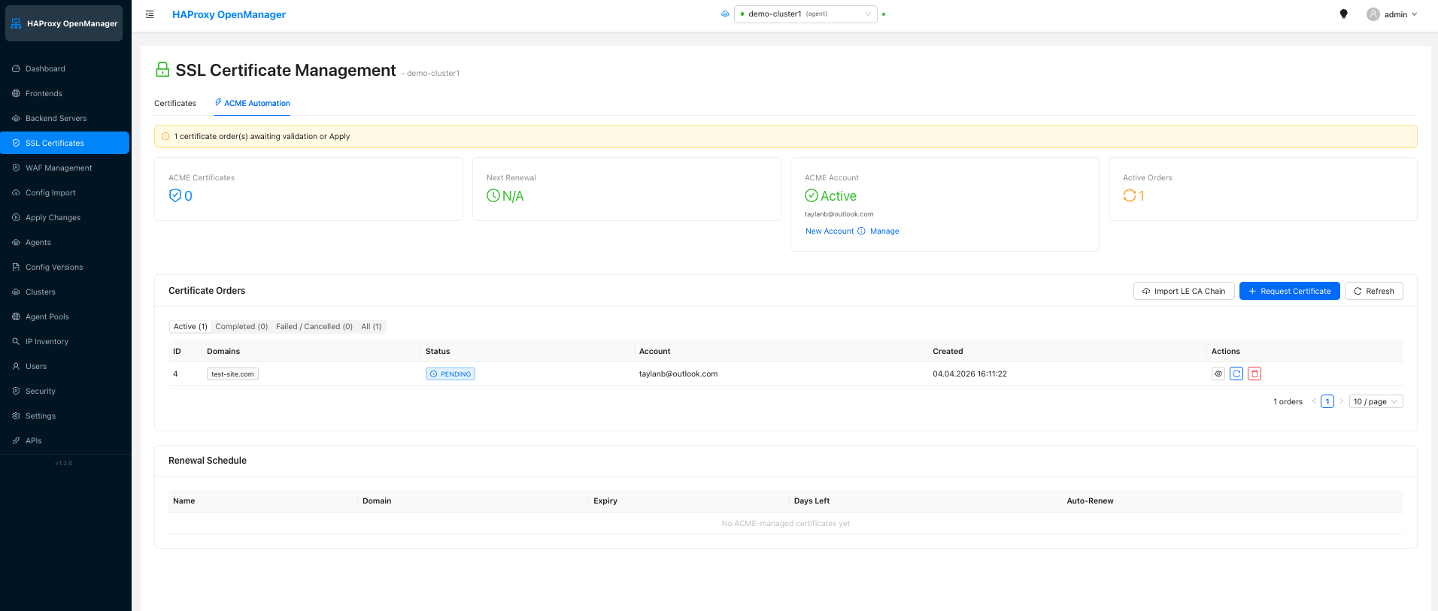
Task: Toggle the theme lightbulb icon
Action: point(1344,14)
